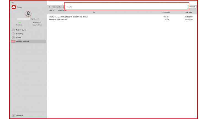
Task: Click the Tài Khoản label
Action: (19, 25)
